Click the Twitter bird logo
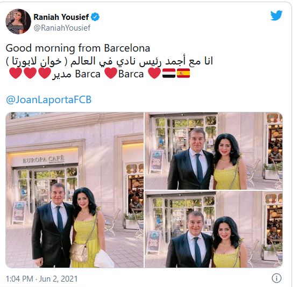 click(x=276, y=16)
